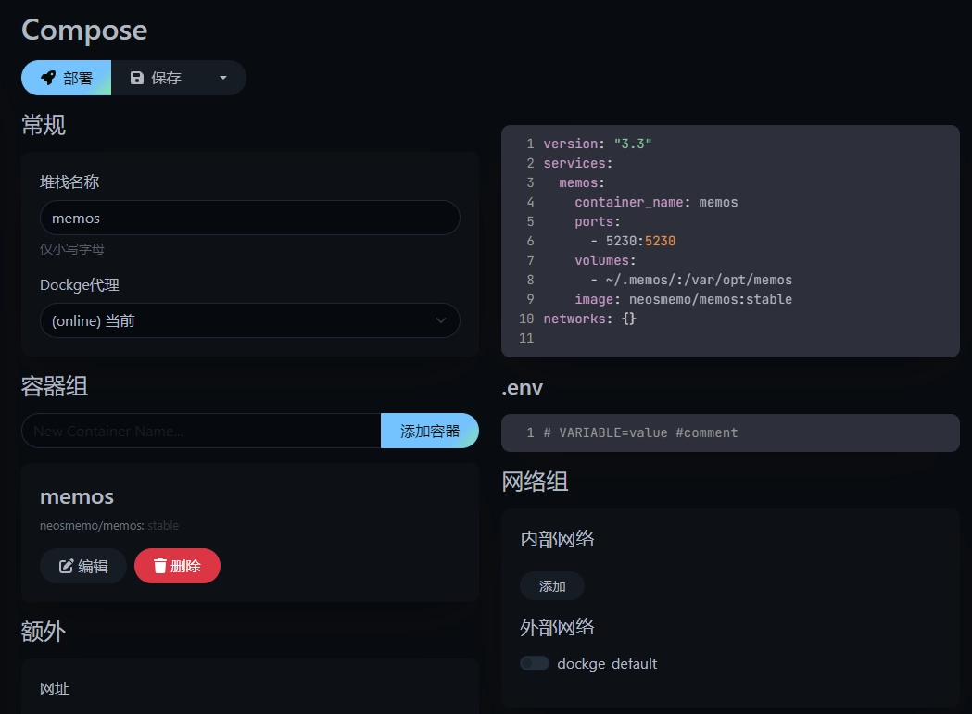Focus the 堆栈名称 field containing memos
The image size is (972, 714).
pos(249,219)
